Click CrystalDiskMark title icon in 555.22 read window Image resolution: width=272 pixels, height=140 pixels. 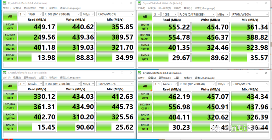[140, 3]
